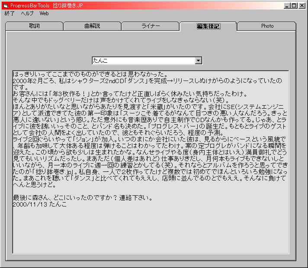The image size is (308, 268).
Task: Click the line starting 悪人に違いない
Action: [150, 119]
